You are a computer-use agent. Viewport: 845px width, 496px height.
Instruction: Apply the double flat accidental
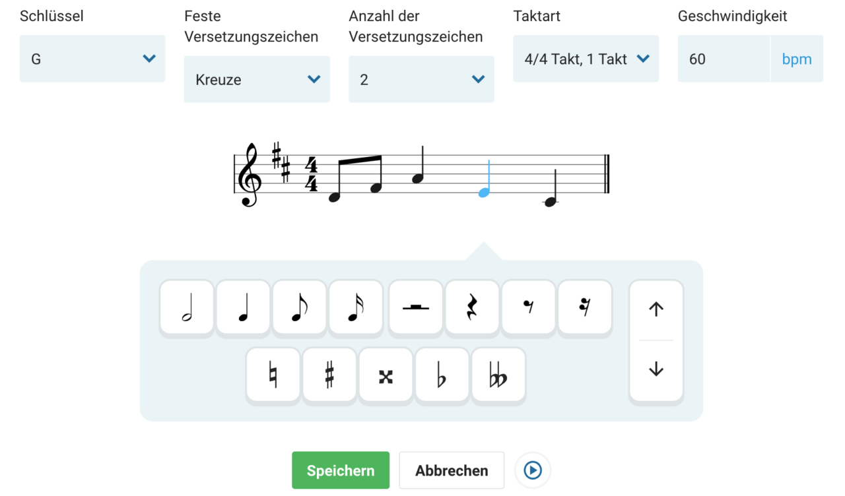[x=499, y=375]
